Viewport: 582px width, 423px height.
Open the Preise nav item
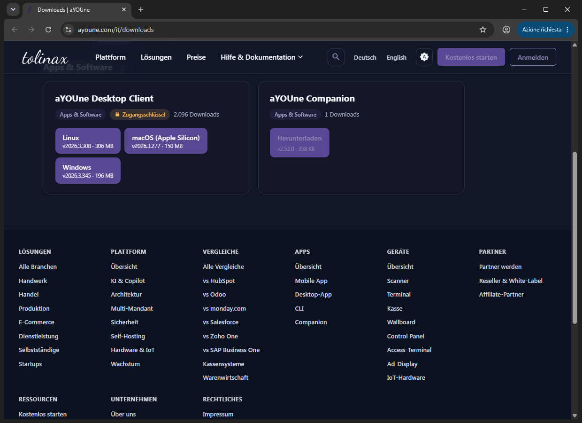point(196,57)
